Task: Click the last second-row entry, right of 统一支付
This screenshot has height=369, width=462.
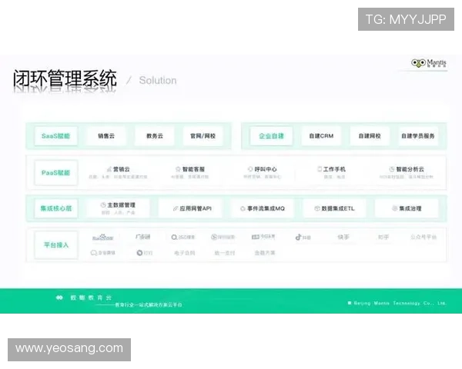Action: [x=265, y=253]
